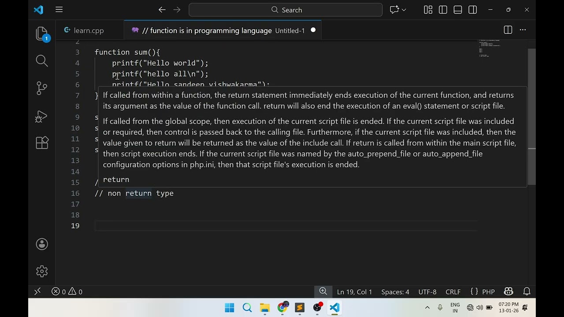
Task: Click the unsaved dot on the Untitled-1 tab
Action: (313, 30)
